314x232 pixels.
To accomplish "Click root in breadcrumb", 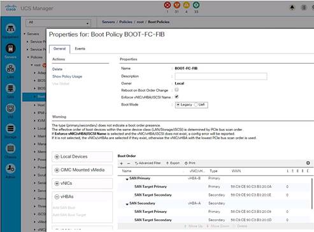I will click(x=140, y=22).
